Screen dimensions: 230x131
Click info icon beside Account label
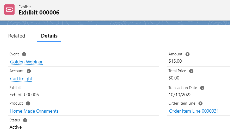(29, 71)
